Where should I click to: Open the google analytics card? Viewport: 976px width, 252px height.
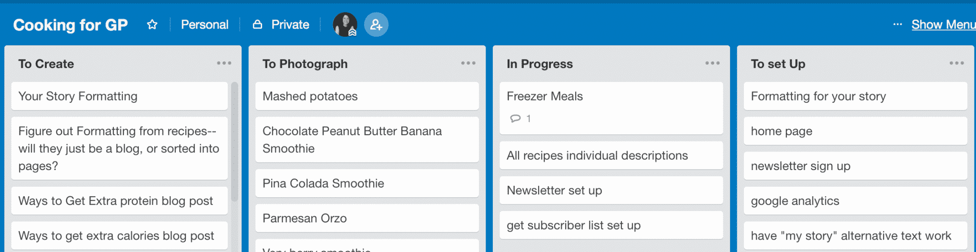tap(855, 201)
